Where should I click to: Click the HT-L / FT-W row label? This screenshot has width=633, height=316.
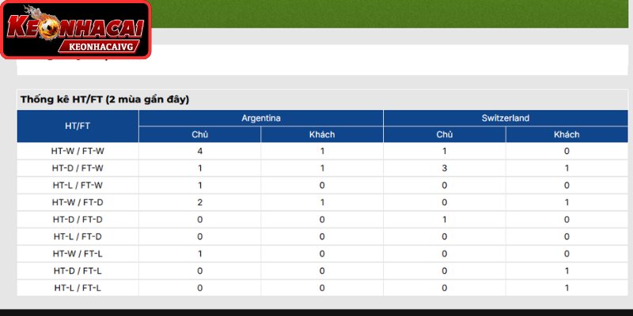point(78,186)
